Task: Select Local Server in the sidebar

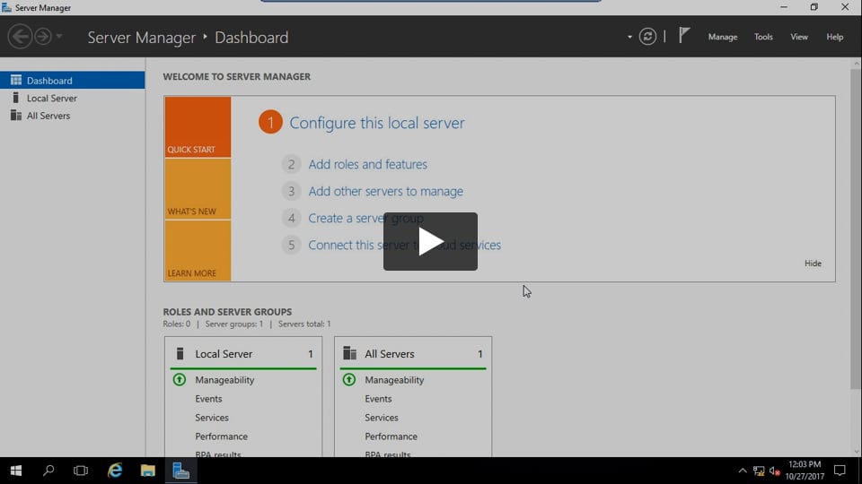Action: pyautogui.click(x=51, y=99)
